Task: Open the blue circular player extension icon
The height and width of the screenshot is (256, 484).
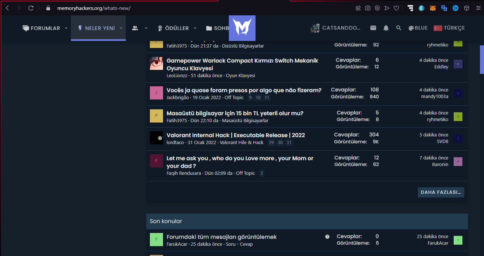Action: [x=455, y=8]
